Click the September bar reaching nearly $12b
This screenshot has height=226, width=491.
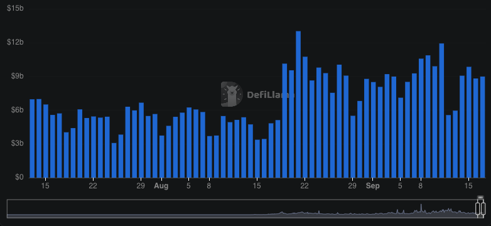[441, 111]
